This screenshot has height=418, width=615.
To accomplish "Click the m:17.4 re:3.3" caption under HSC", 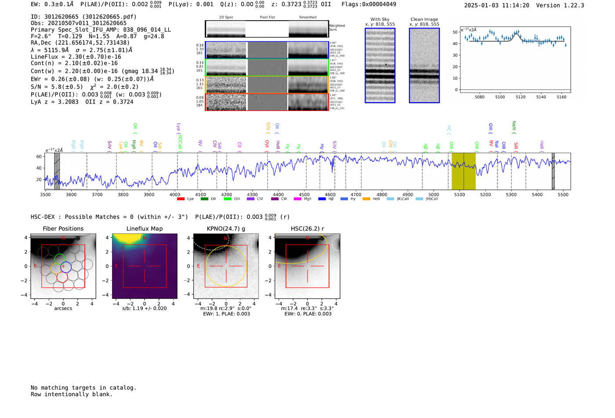I will (307, 308).
